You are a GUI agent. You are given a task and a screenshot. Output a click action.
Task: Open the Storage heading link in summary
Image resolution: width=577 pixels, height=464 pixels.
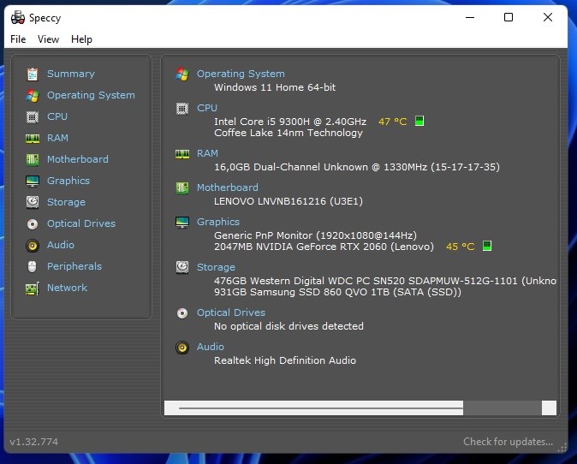pos(216,267)
